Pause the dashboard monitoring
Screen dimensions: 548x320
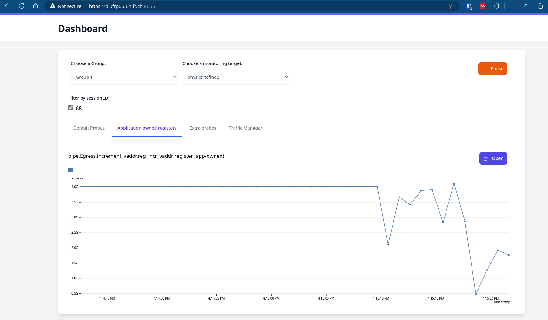point(492,69)
